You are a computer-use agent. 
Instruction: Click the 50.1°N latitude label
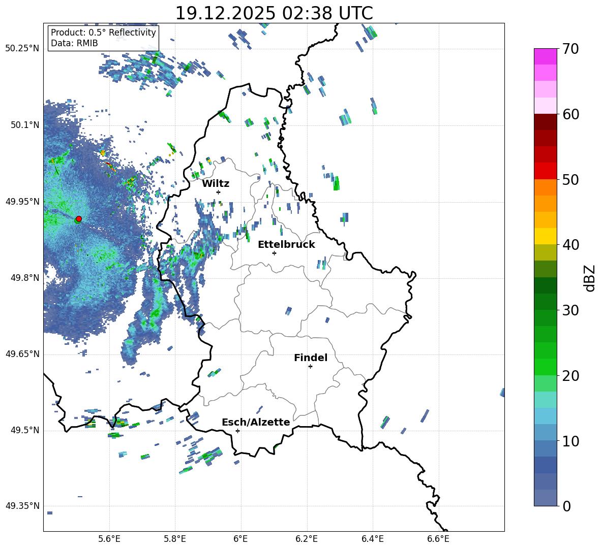pos(24,125)
